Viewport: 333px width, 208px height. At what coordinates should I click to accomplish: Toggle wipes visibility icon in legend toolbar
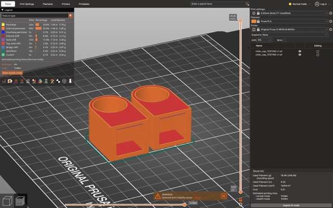point(10,81)
